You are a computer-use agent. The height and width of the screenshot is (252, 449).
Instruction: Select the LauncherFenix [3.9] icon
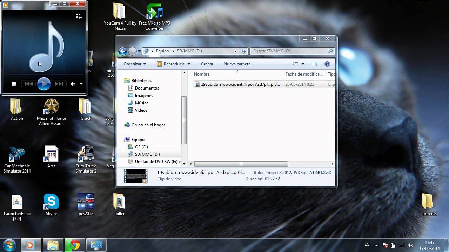click(17, 208)
